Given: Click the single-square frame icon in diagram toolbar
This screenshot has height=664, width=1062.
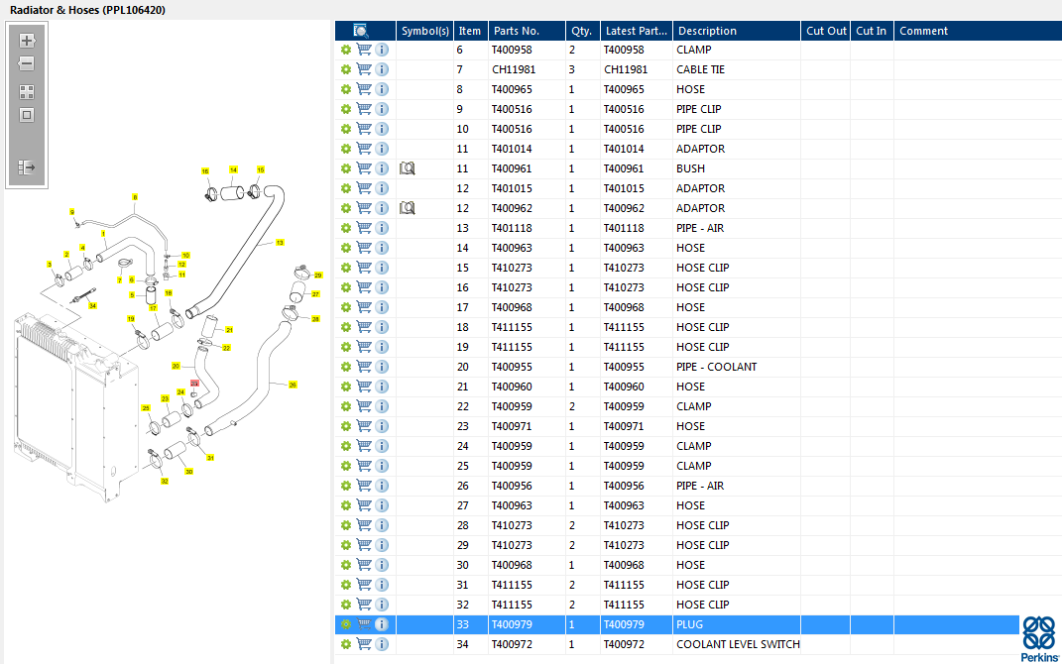Looking at the screenshot, I should tap(27, 115).
